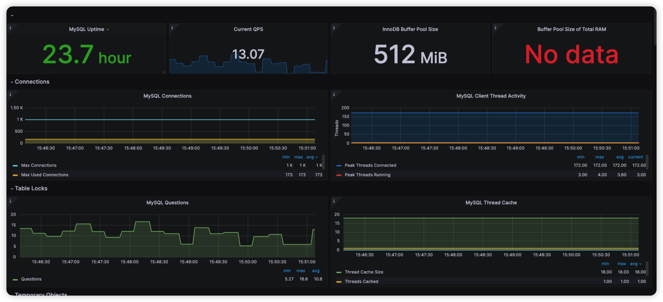Viewport: 663px width, 302px height.
Task: Click the Questions avg value 10.8
Action: (x=318, y=279)
